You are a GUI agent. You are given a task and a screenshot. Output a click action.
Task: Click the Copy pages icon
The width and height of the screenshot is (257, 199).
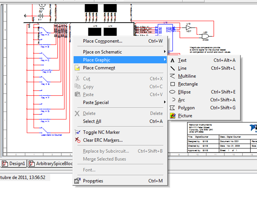(x=78, y=86)
